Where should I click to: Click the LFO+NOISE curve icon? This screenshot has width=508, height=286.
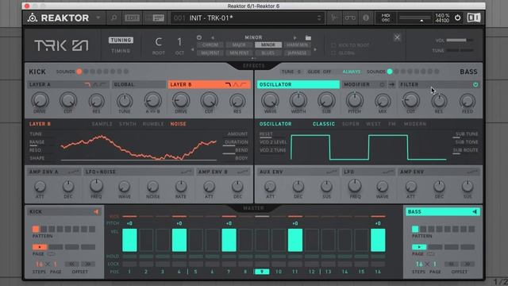pyautogui.click(x=187, y=172)
